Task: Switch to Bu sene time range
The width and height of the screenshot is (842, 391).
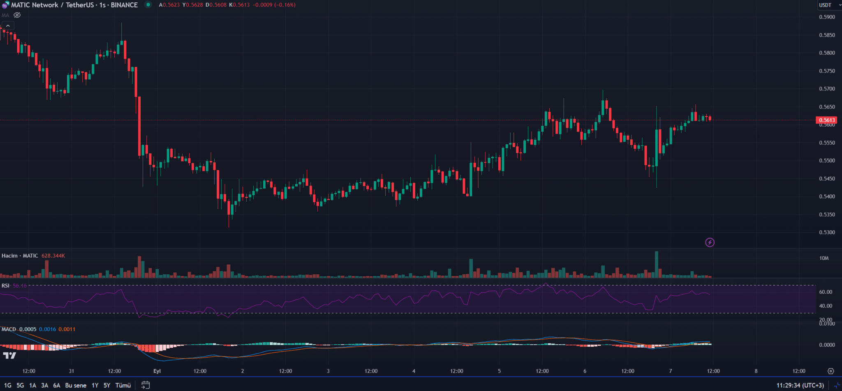Action: tap(76, 385)
